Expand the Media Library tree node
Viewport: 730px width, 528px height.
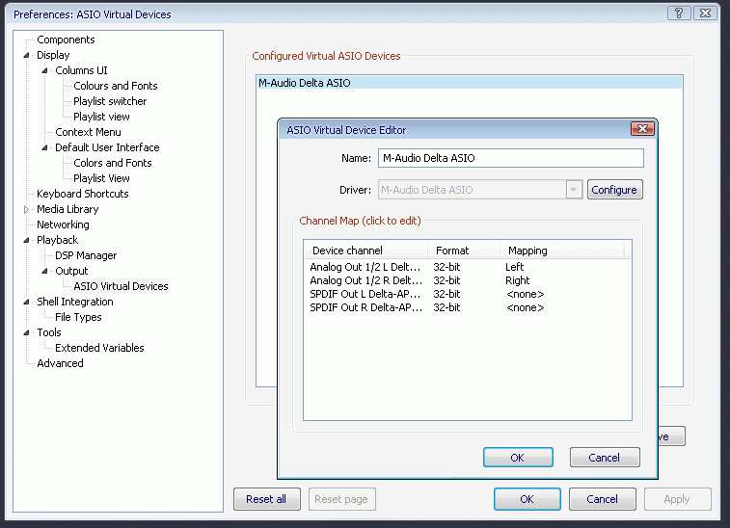click(27, 209)
